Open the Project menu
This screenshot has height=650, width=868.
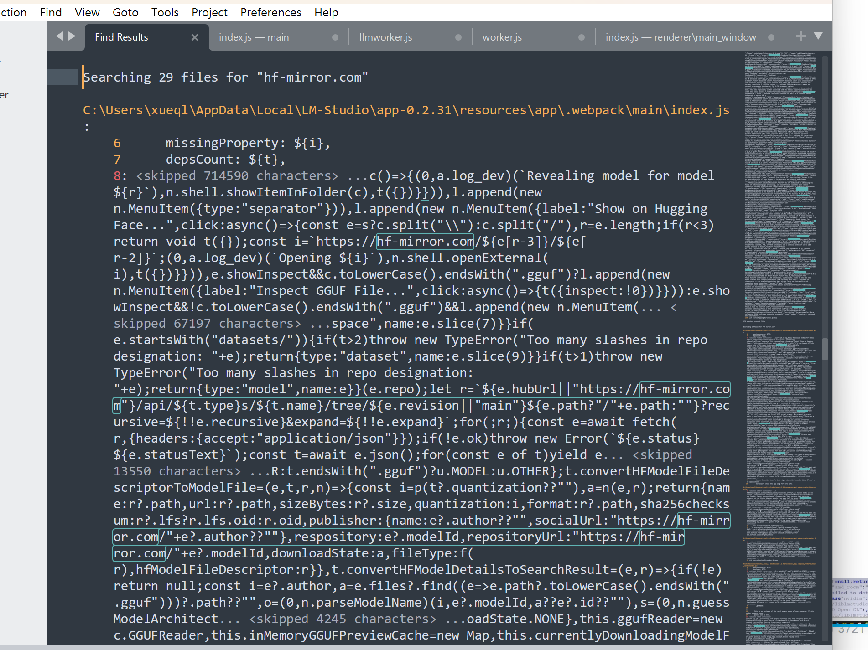pos(209,12)
